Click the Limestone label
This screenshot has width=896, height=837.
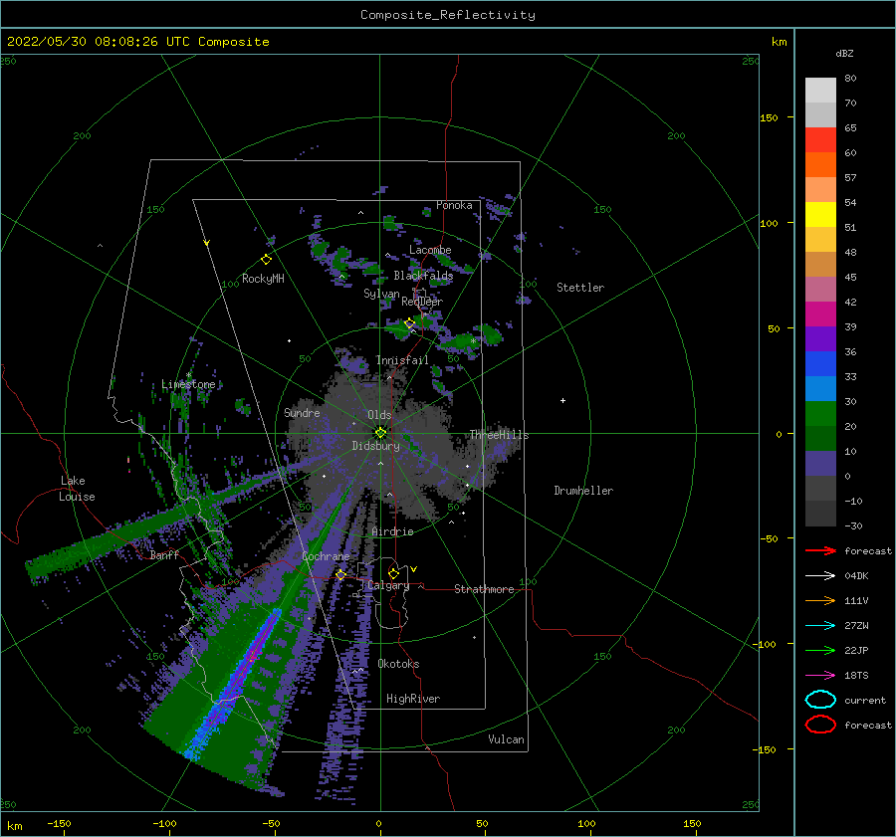[x=188, y=384]
